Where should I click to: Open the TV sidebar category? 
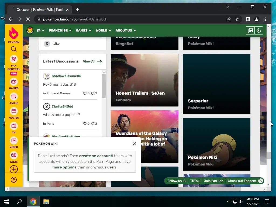pyautogui.click(x=14, y=128)
